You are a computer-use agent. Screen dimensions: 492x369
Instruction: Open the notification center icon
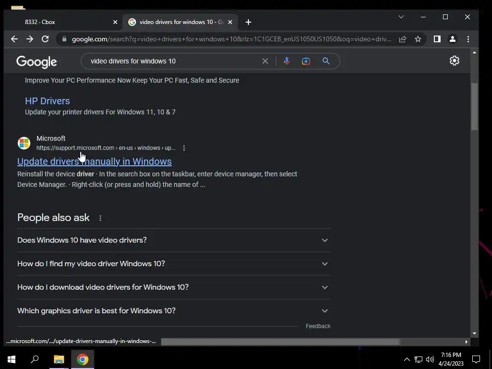tap(476, 359)
